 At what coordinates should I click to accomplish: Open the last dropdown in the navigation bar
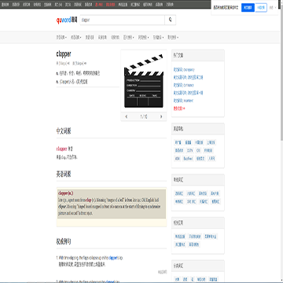tap(173, 38)
